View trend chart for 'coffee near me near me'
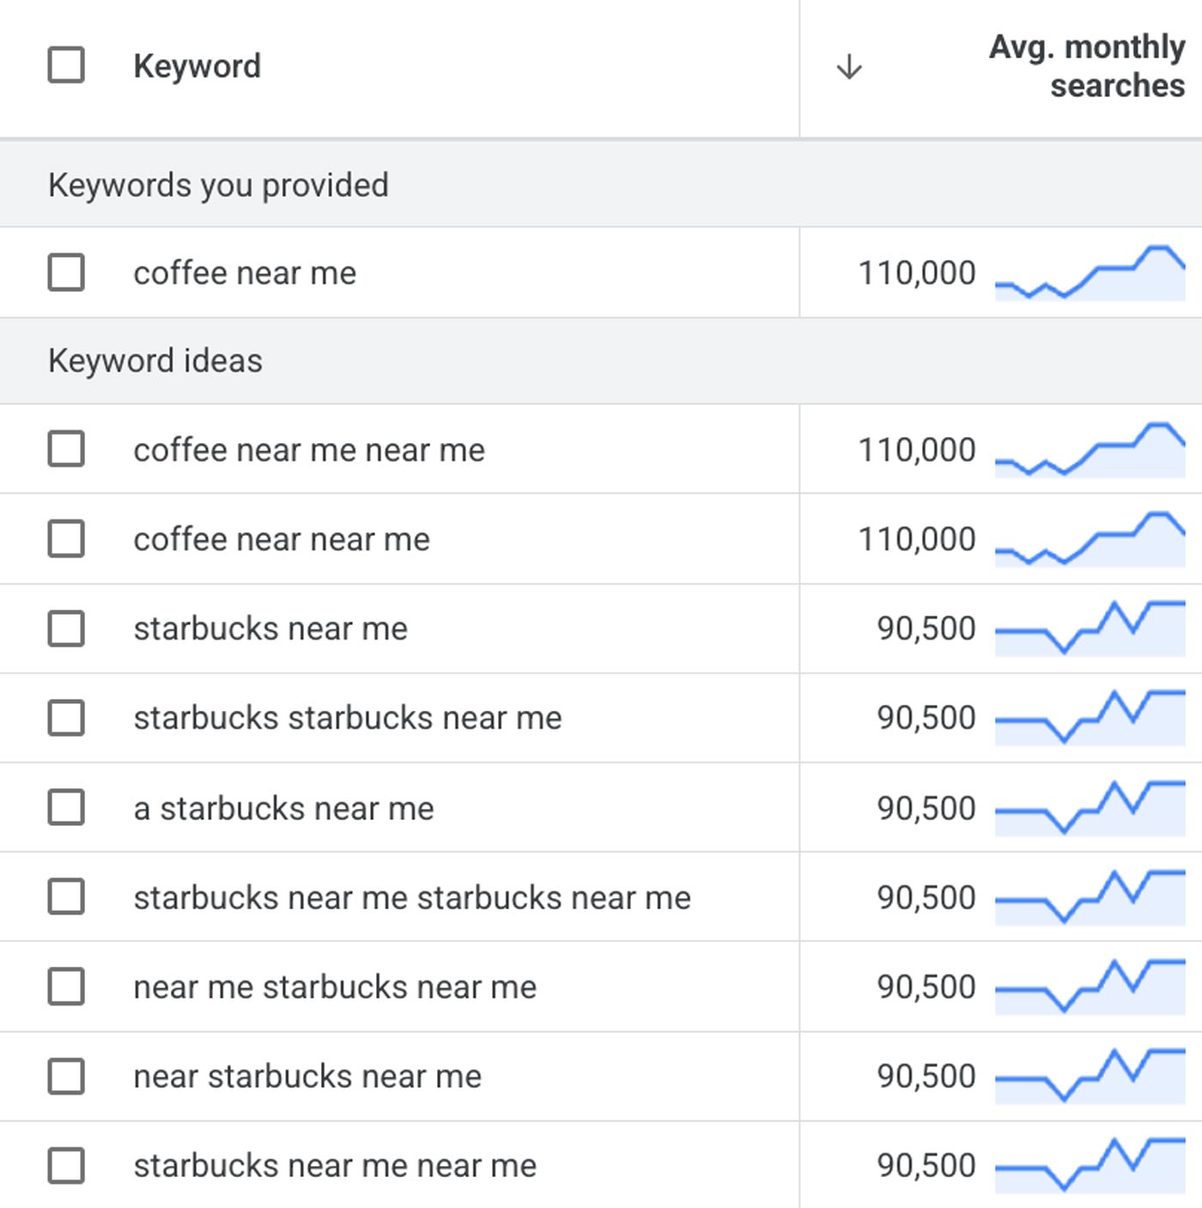The image size is (1202, 1208). tap(1090, 450)
